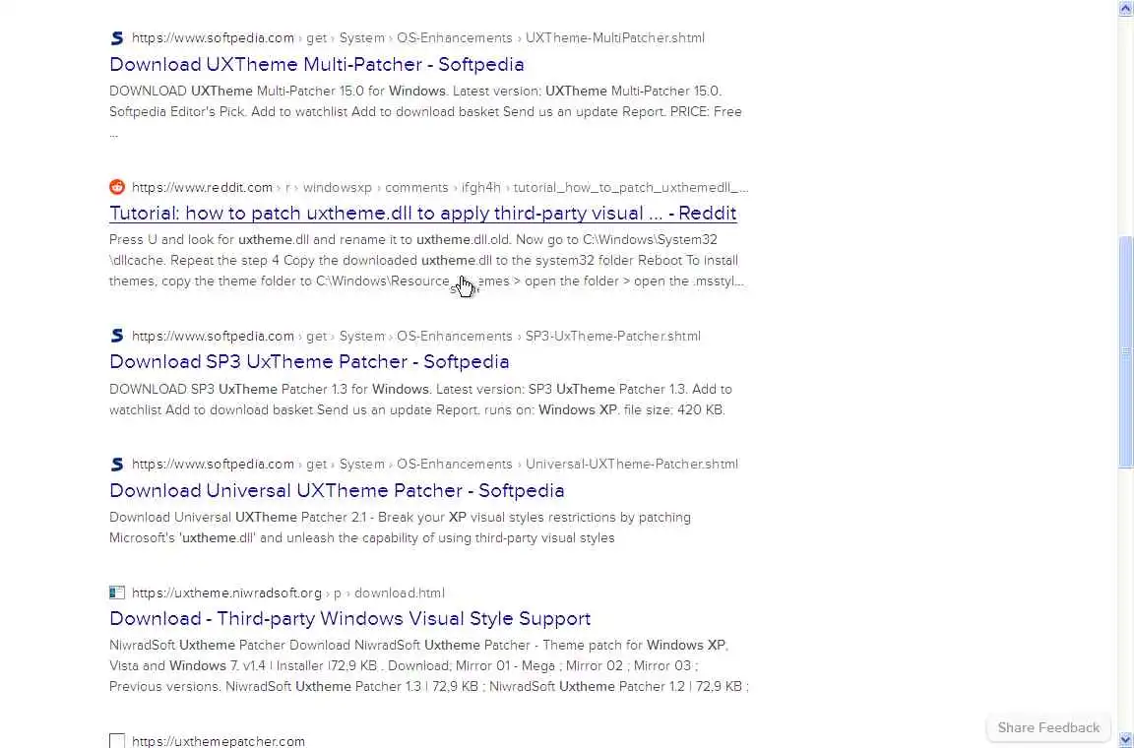
Task: Click the uxtheme.niwradsoft.org download.html URL
Action: click(x=287, y=593)
